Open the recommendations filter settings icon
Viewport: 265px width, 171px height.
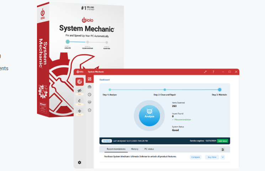point(223,150)
